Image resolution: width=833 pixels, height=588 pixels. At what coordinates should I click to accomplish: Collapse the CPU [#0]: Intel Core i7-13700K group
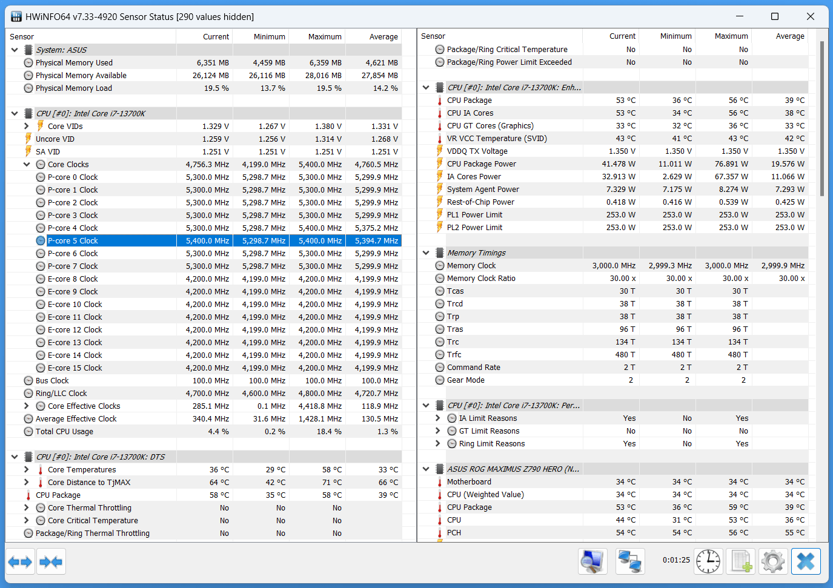[15, 113]
